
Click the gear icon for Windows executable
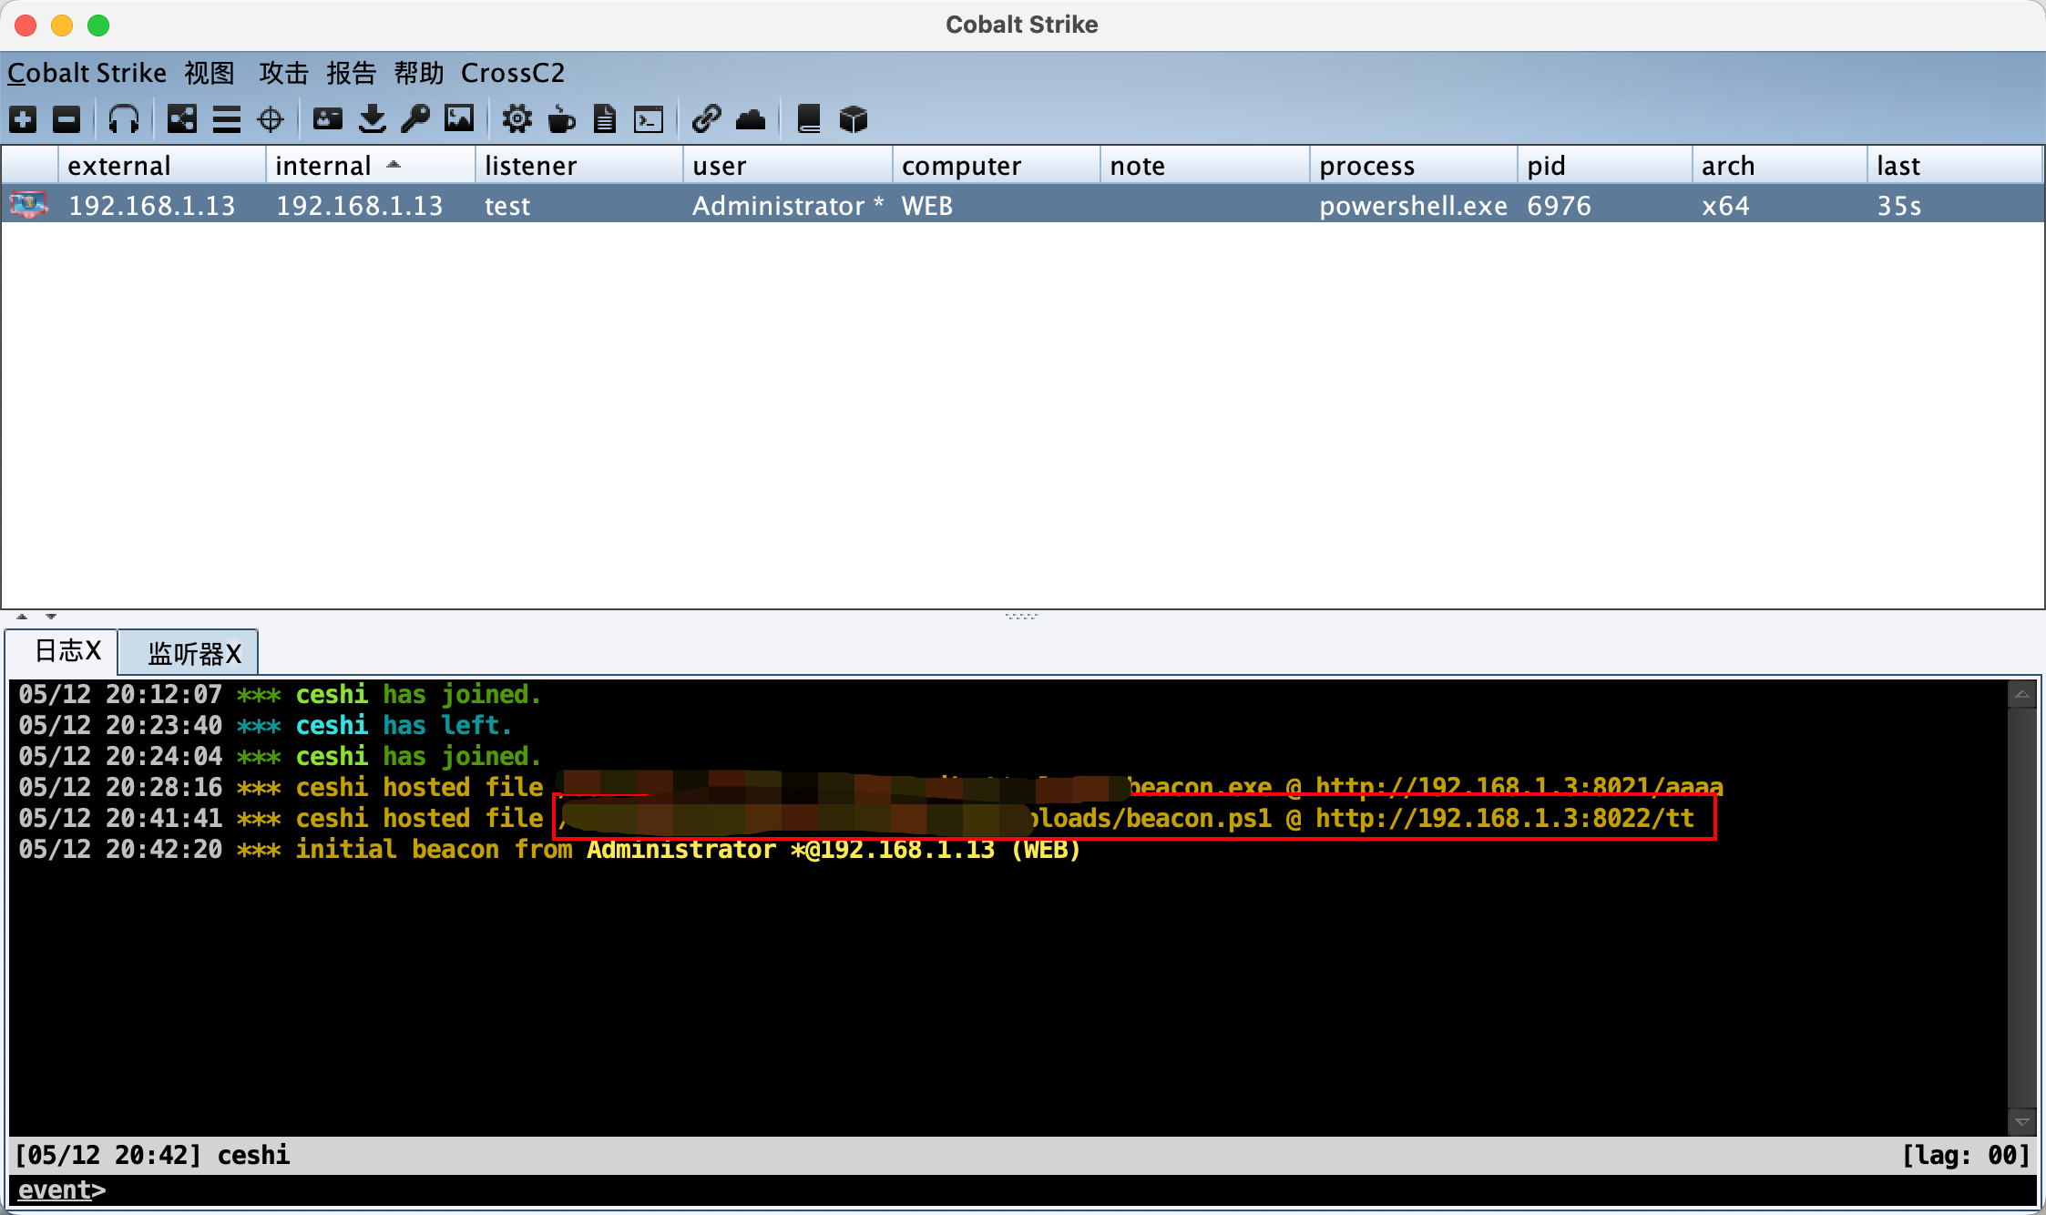pos(517,119)
